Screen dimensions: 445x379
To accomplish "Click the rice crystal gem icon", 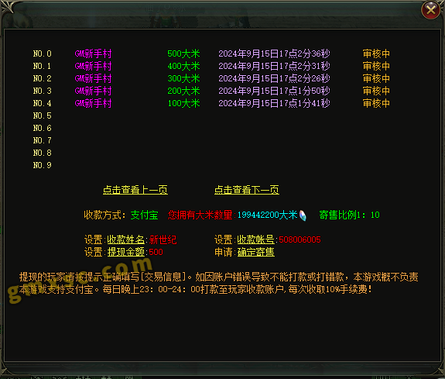I will [x=303, y=215].
